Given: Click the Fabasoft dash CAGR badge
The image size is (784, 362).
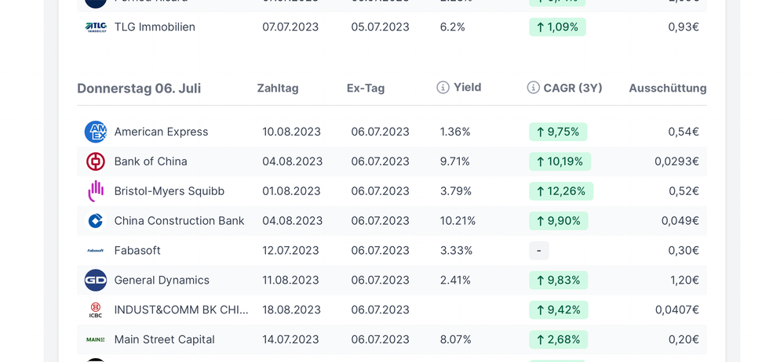Looking at the screenshot, I should pyautogui.click(x=538, y=251).
